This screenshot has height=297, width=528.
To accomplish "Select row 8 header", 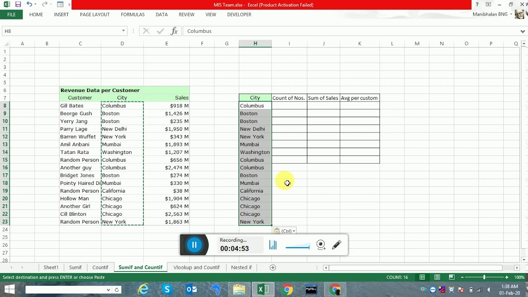I will point(5,106).
